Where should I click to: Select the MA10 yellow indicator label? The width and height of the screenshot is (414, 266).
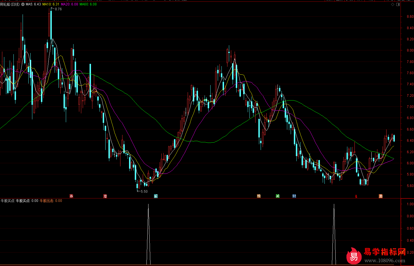51,5
